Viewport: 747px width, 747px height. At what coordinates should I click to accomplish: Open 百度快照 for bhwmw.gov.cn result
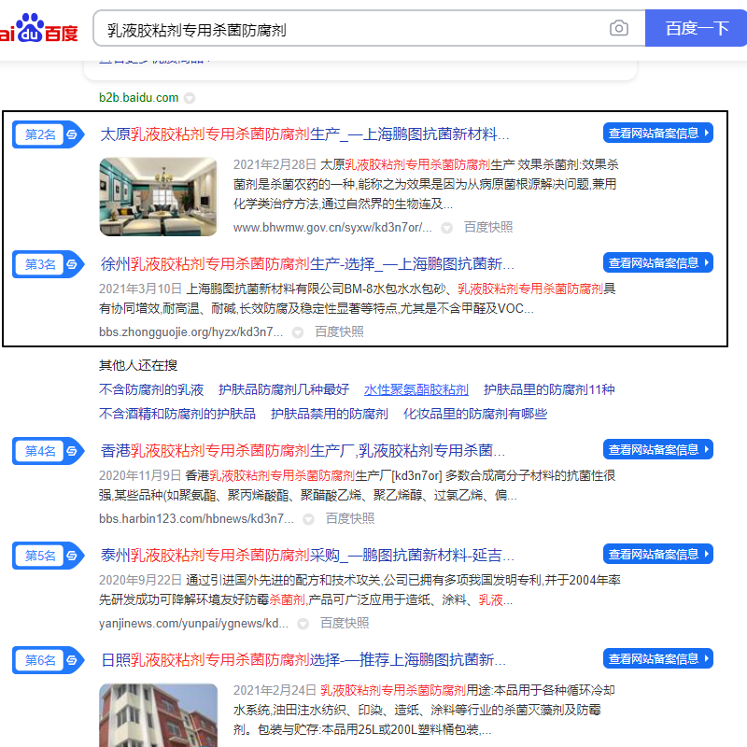488,227
